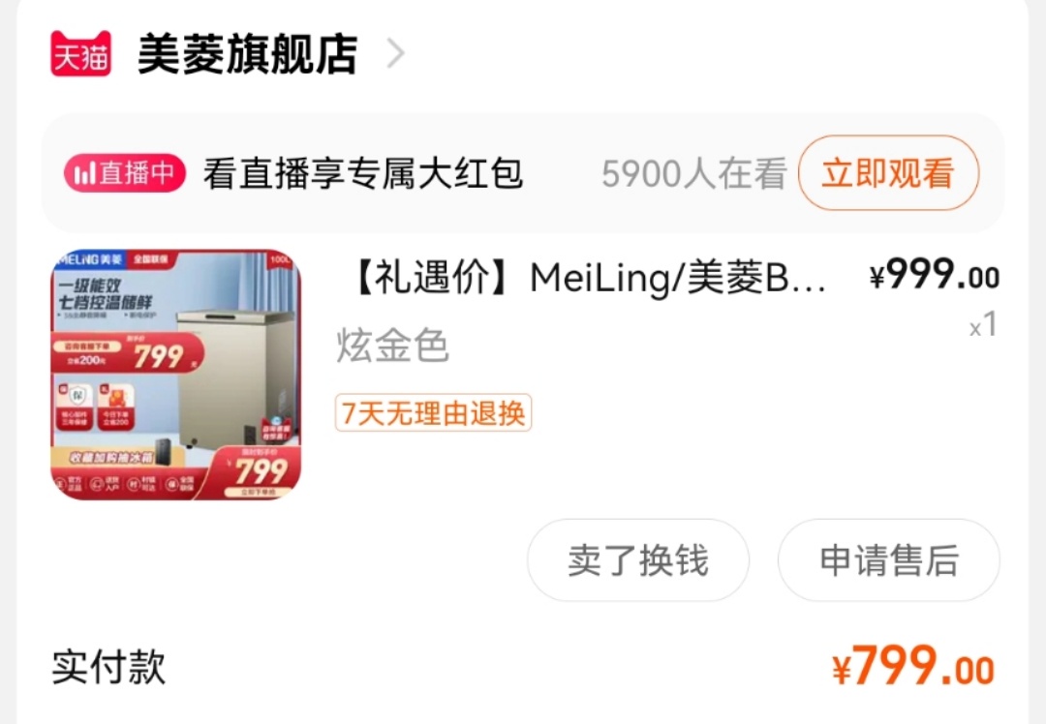Click 立即观看 button

(x=888, y=172)
